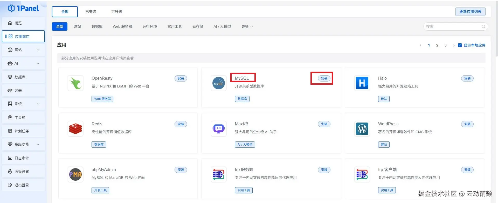This screenshot has height=203, width=498.
Task: Filter by 运行环境 category
Action: click(x=150, y=26)
